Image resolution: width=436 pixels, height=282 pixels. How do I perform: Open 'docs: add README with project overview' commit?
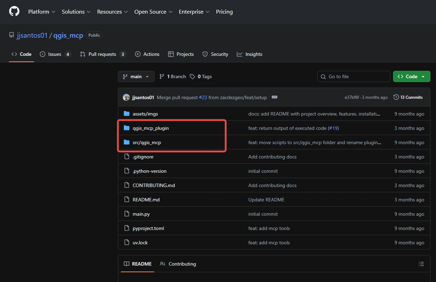coord(314,114)
